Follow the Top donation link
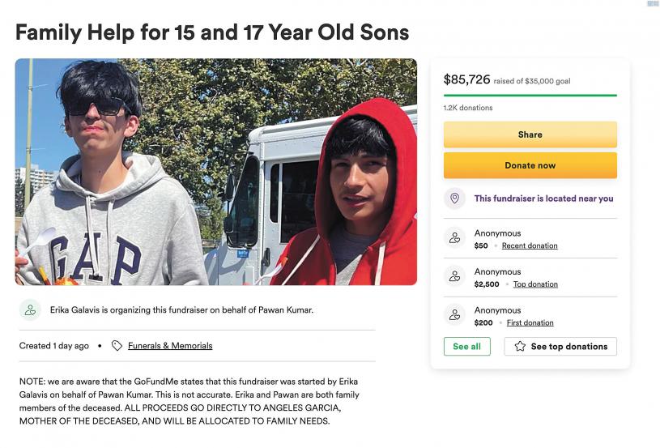This screenshot has width=660, height=448. point(535,284)
